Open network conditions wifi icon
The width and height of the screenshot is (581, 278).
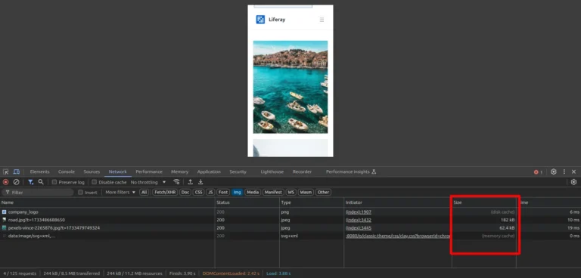[176, 182]
